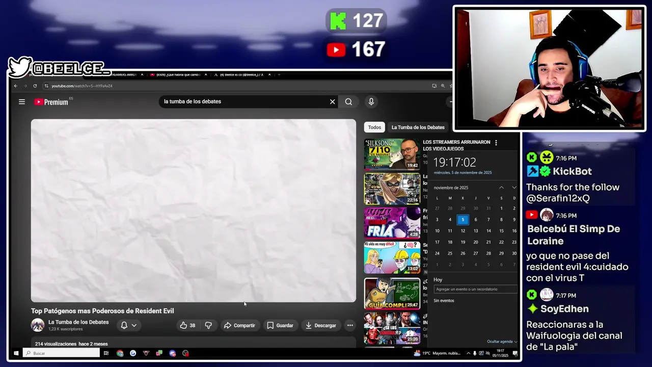Select the Todos filter chip

(x=374, y=127)
